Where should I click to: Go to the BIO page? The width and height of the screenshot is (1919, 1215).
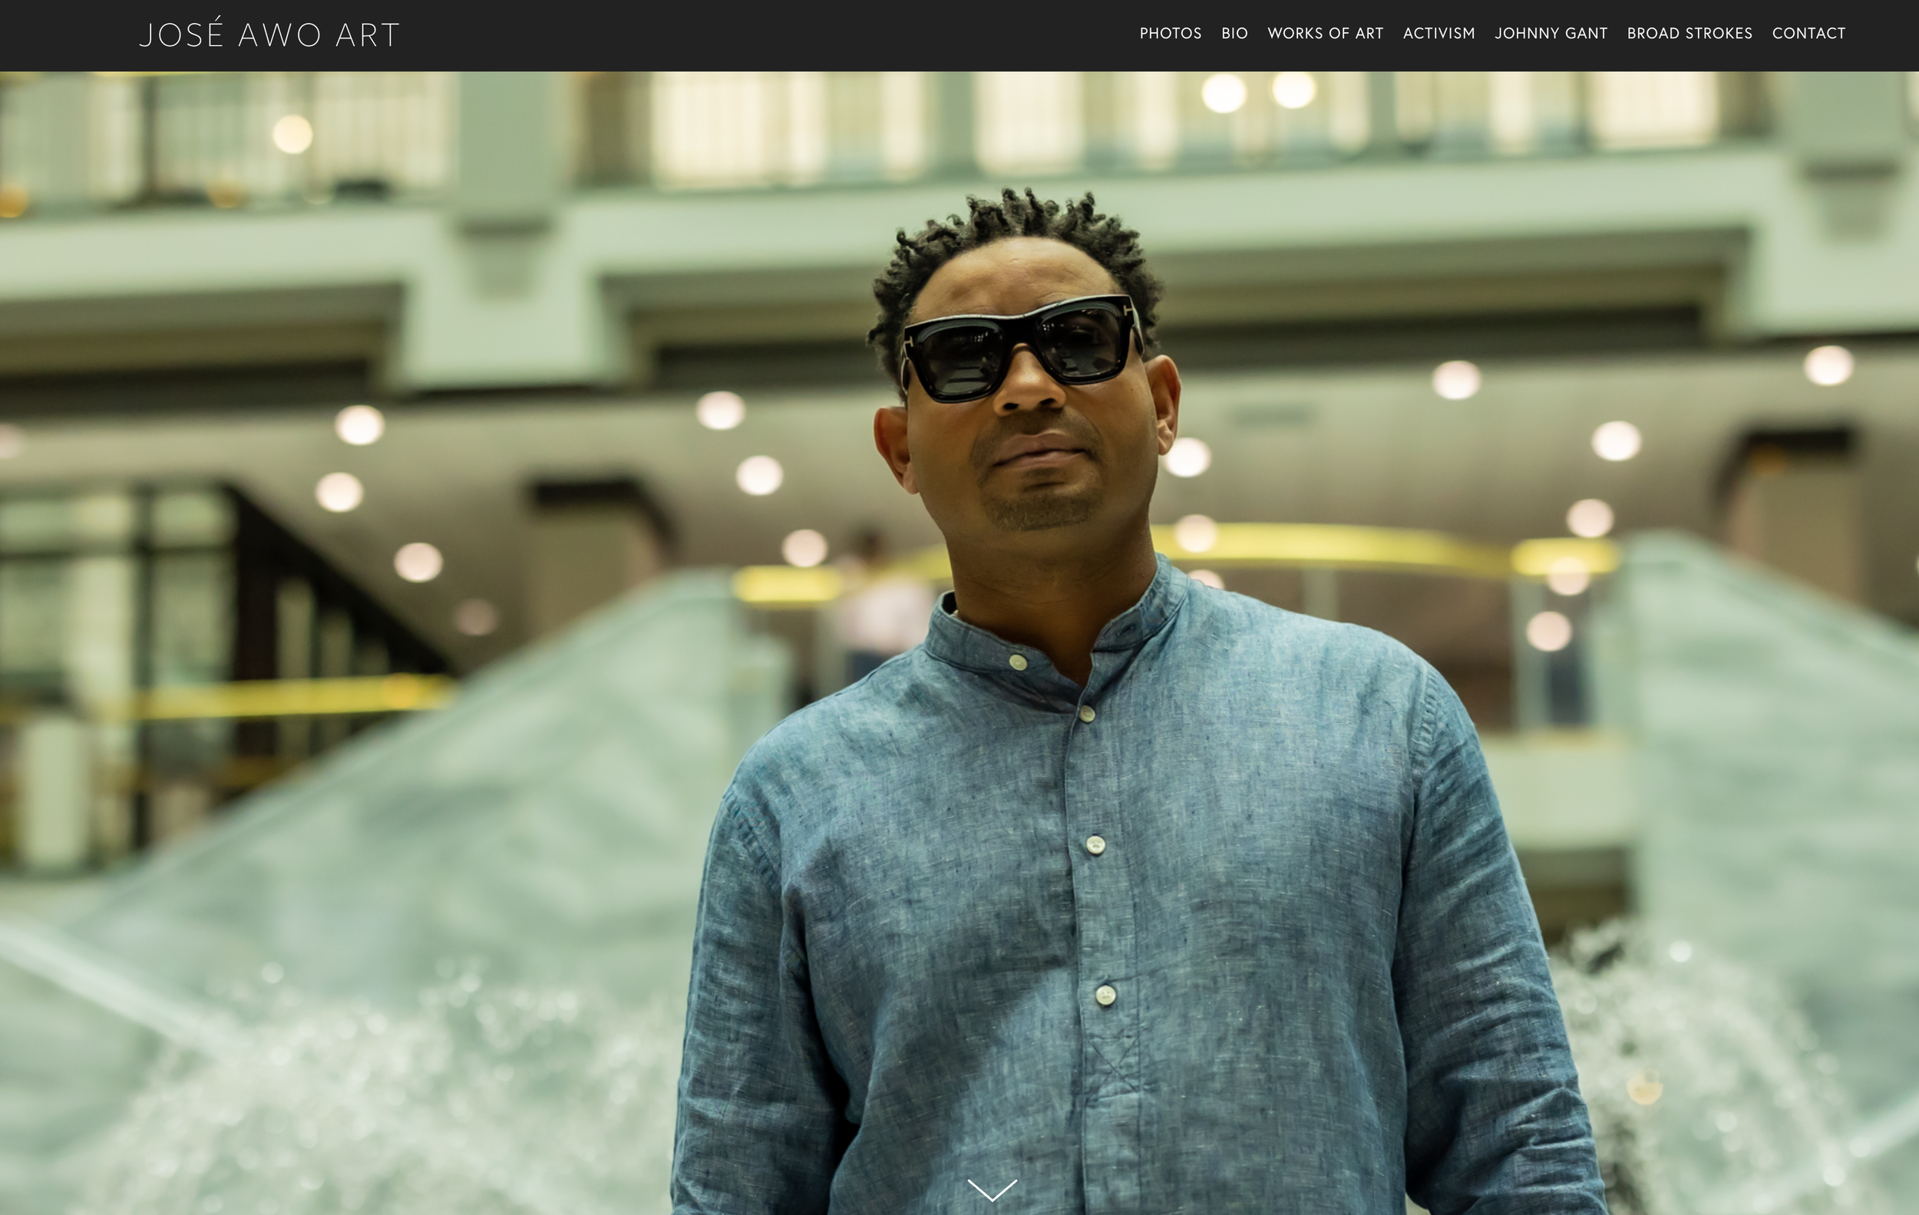coord(1234,34)
